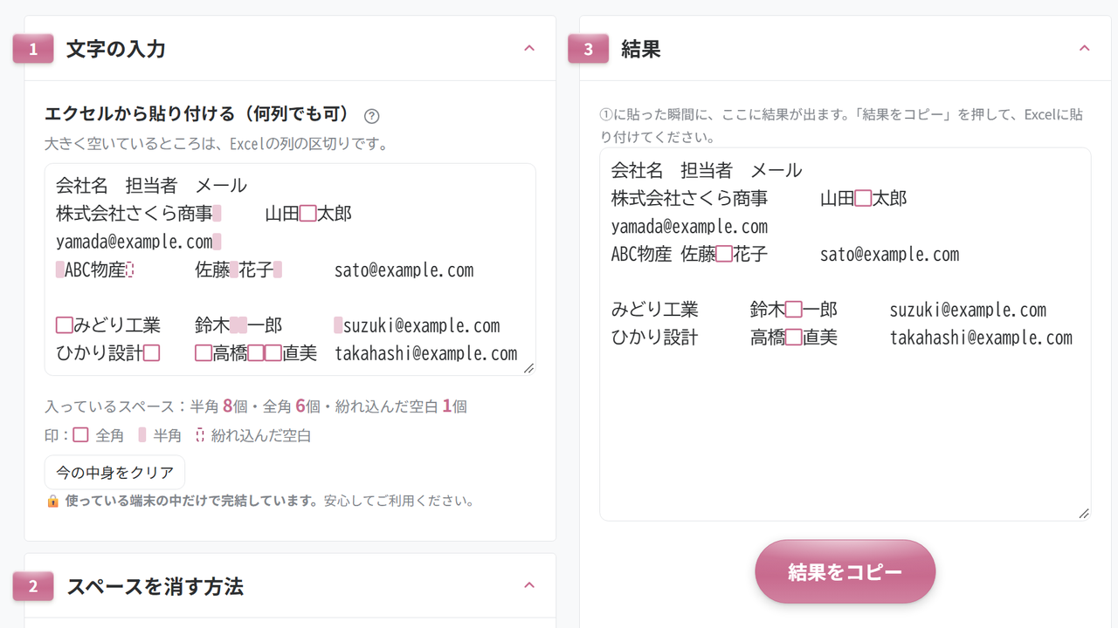Click the hint text 大きく空いているところは、Excelの列の区切りです

(x=217, y=144)
